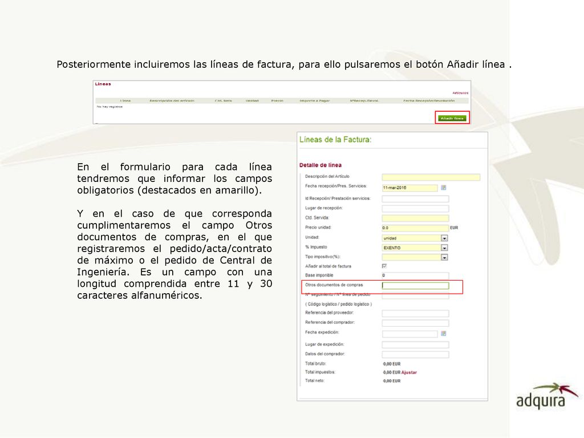The image size is (584, 438).
Task: Click the Ajustar link beside Total impuestos
Action: point(409,372)
